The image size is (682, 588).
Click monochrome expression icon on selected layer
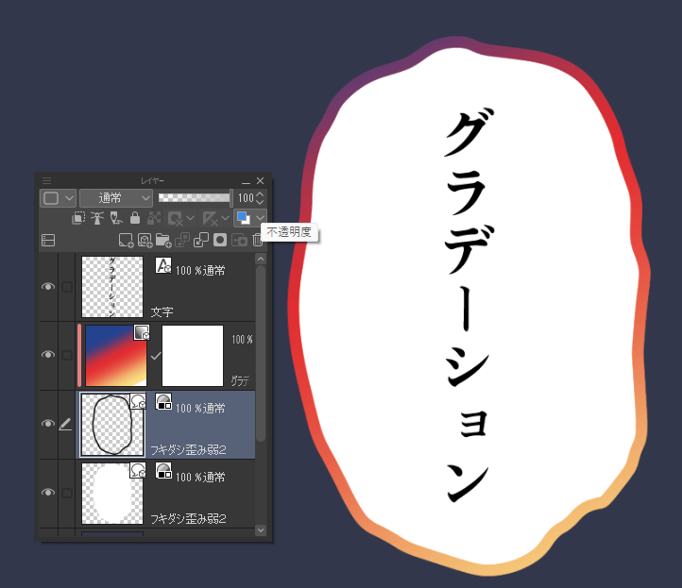click(163, 401)
